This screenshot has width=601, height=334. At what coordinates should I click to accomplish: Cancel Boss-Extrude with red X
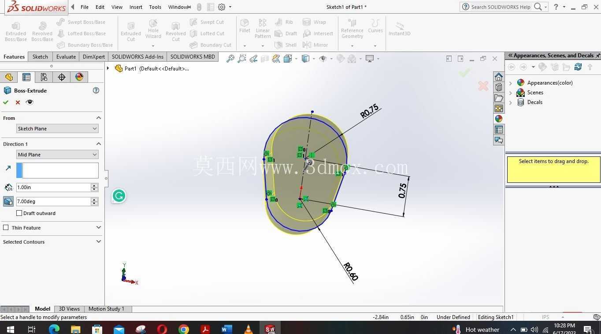coord(18,102)
